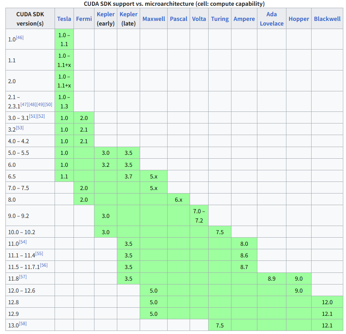Select the '3.7' Kepler late cell
The height and width of the screenshot is (334, 346).
click(128, 176)
